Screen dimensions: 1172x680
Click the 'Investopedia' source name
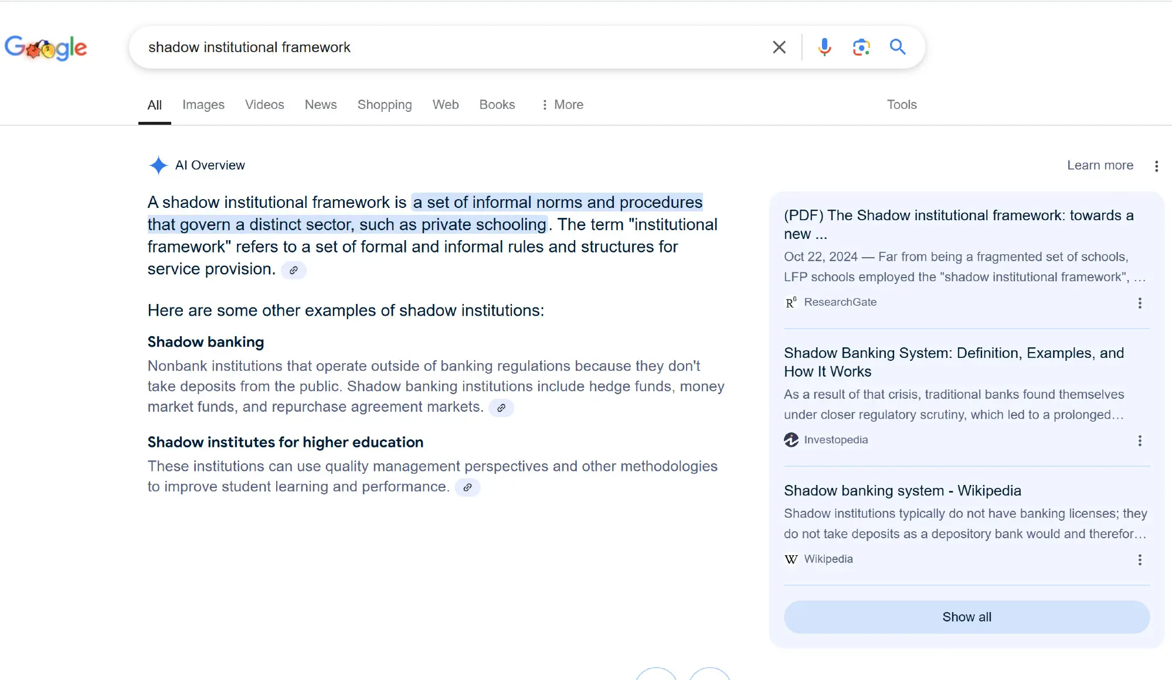pyautogui.click(x=836, y=440)
